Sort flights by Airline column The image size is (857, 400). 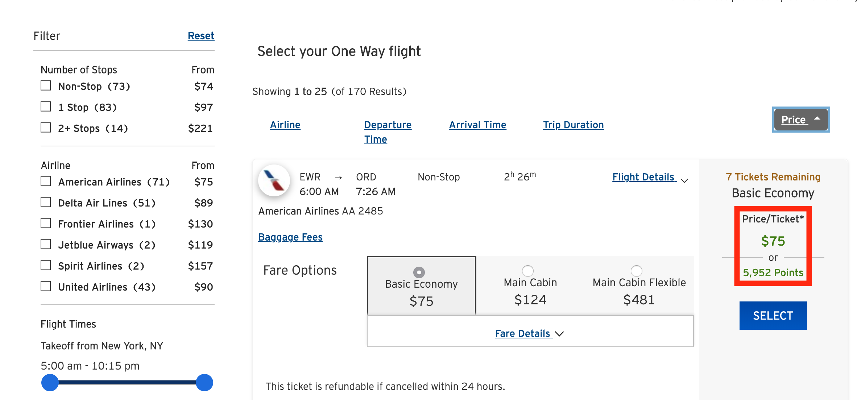[x=285, y=125]
